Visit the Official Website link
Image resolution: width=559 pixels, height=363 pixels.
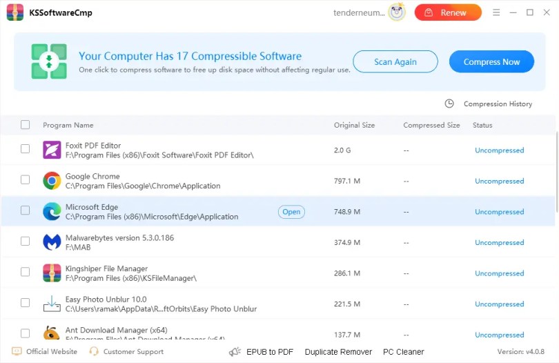pos(52,351)
